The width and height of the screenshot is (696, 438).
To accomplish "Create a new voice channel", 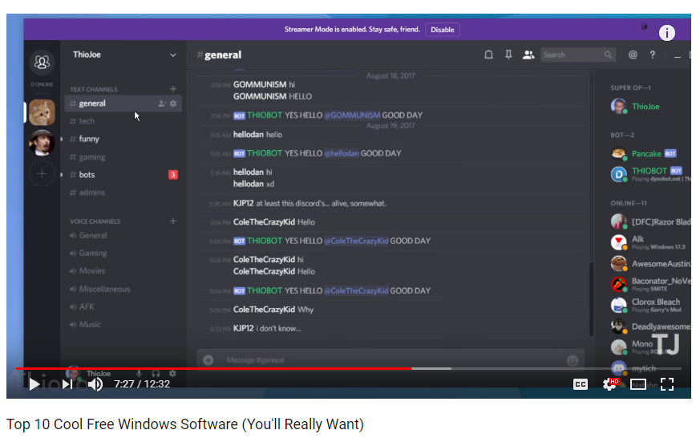I will pos(173,221).
